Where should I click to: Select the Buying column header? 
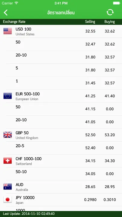[x=110, y=22]
